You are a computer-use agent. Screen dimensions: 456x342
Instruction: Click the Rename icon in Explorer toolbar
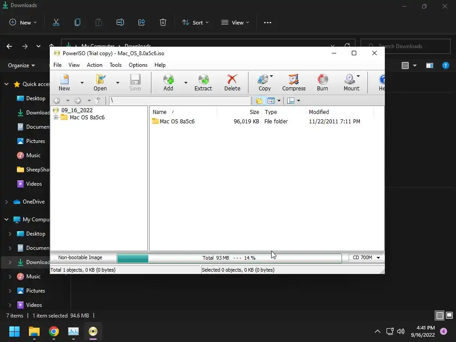120,22
